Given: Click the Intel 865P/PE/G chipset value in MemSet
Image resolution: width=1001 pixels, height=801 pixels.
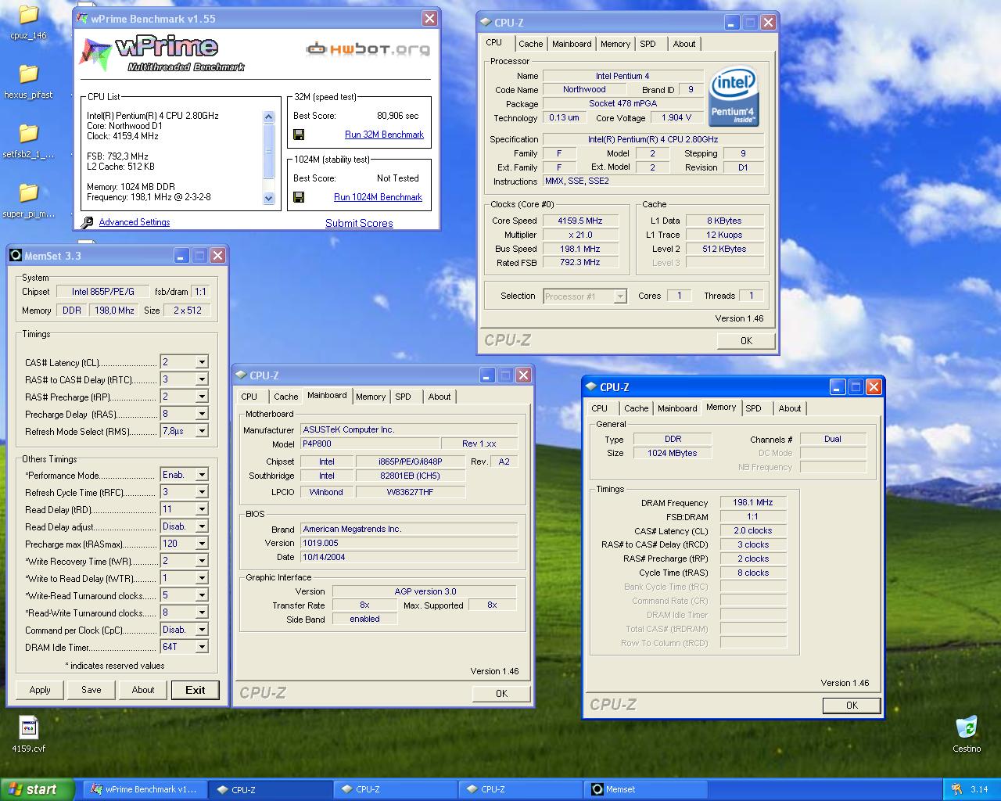Looking at the screenshot, I should tap(103, 292).
